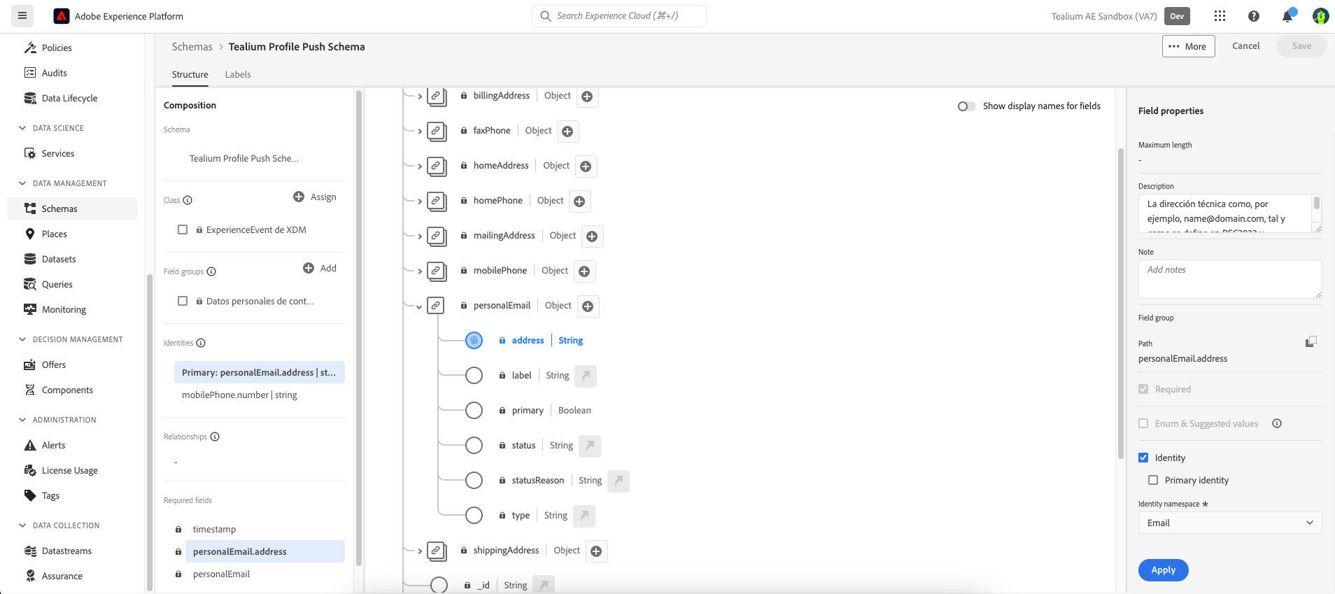Switch to the Labels tab
Image resolution: width=1335 pixels, height=594 pixels.
pos(238,74)
